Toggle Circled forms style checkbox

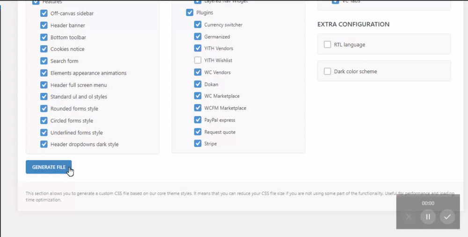coord(44,120)
